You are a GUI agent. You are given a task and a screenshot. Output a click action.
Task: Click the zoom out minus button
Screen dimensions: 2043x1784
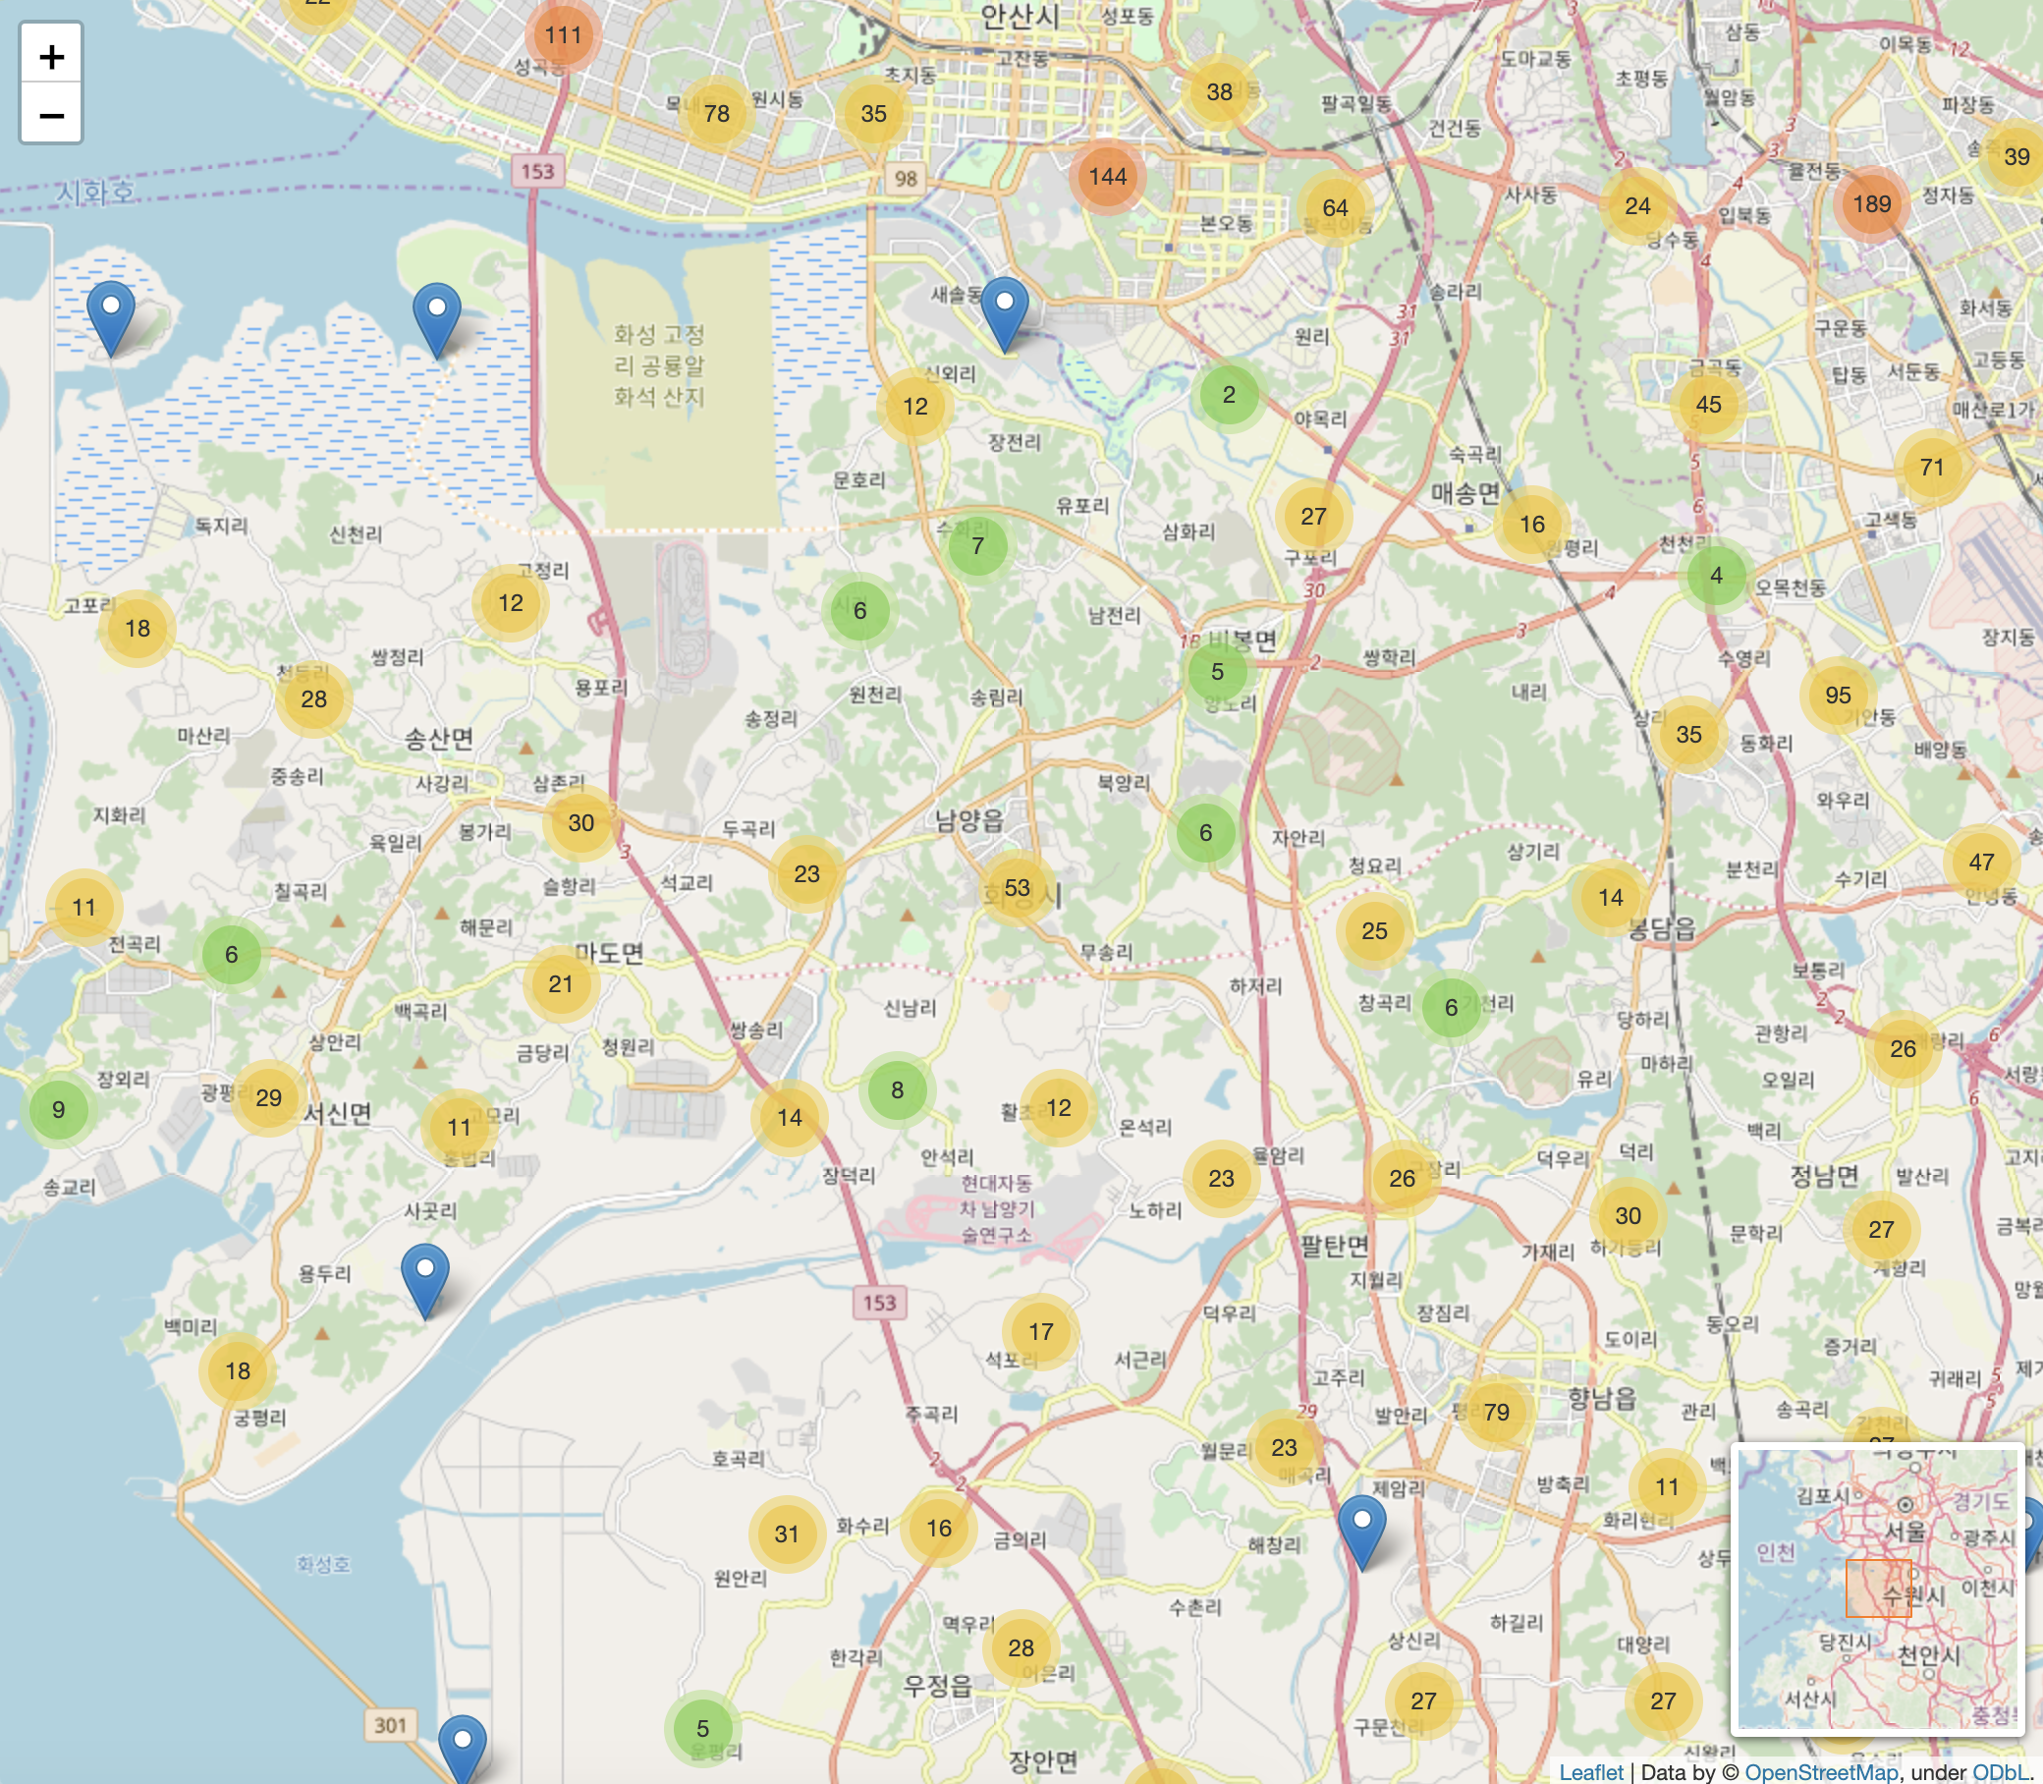(x=51, y=116)
